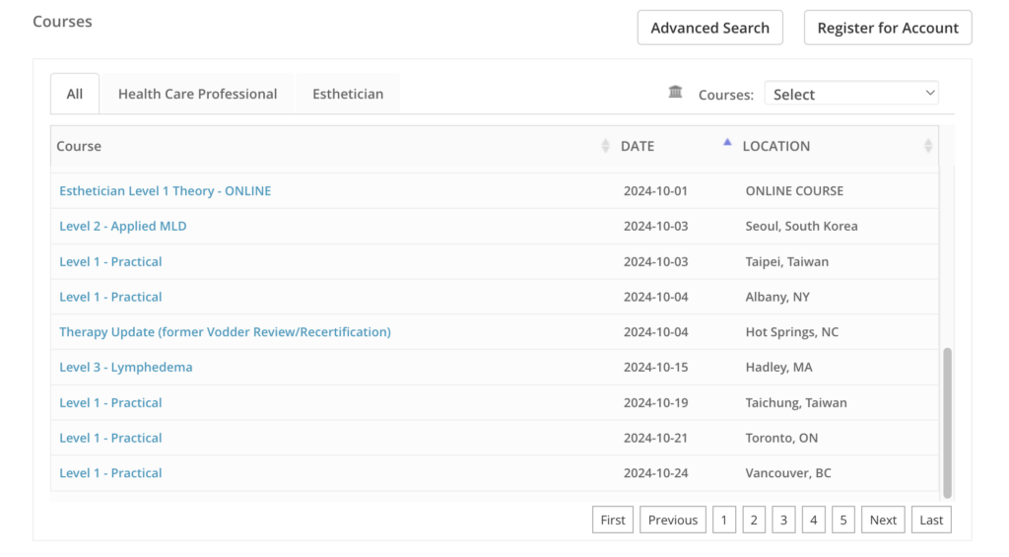Screen dimensions: 1009x557
Task: Go to the Next page of courses
Action: click(883, 520)
